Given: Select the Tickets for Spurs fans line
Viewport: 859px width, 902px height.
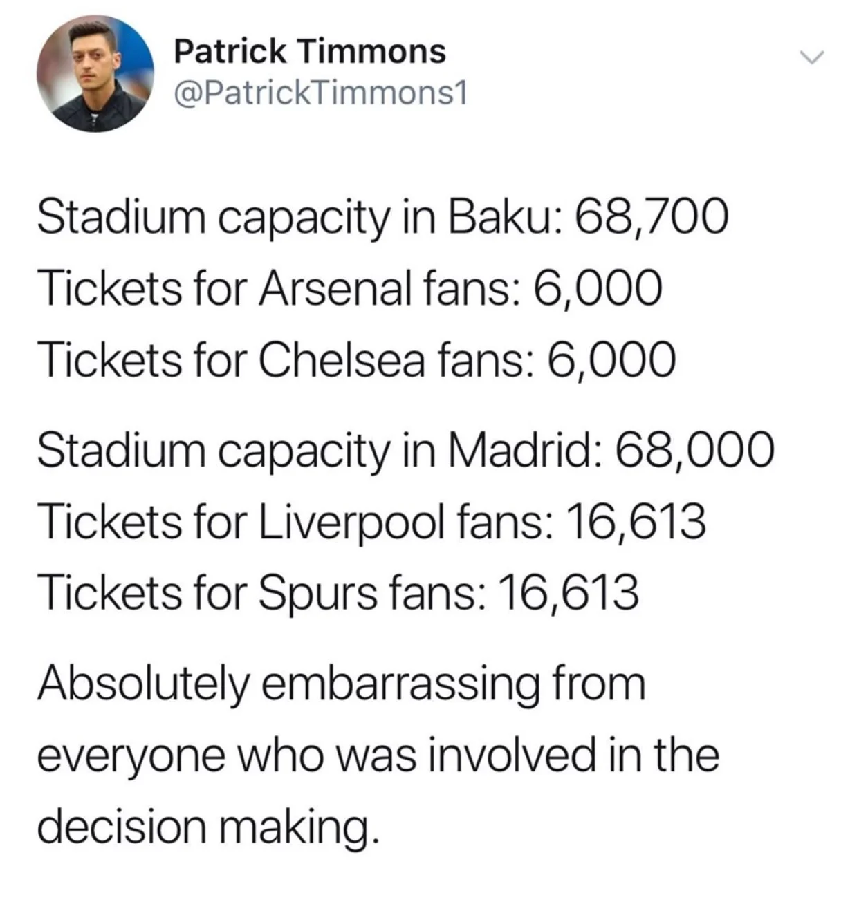Looking at the screenshot, I should pos(338,594).
